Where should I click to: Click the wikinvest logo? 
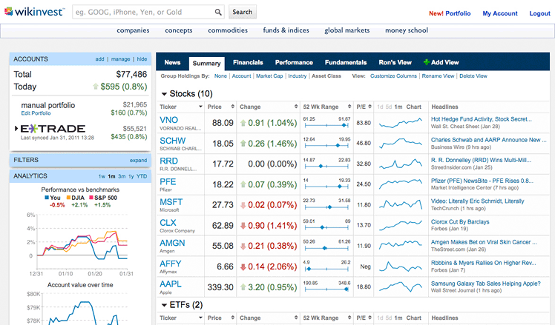pyautogui.click(x=35, y=12)
